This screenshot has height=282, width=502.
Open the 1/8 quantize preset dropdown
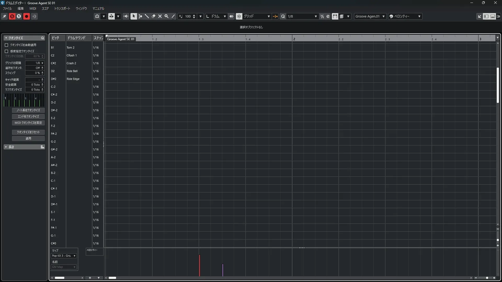(x=316, y=16)
